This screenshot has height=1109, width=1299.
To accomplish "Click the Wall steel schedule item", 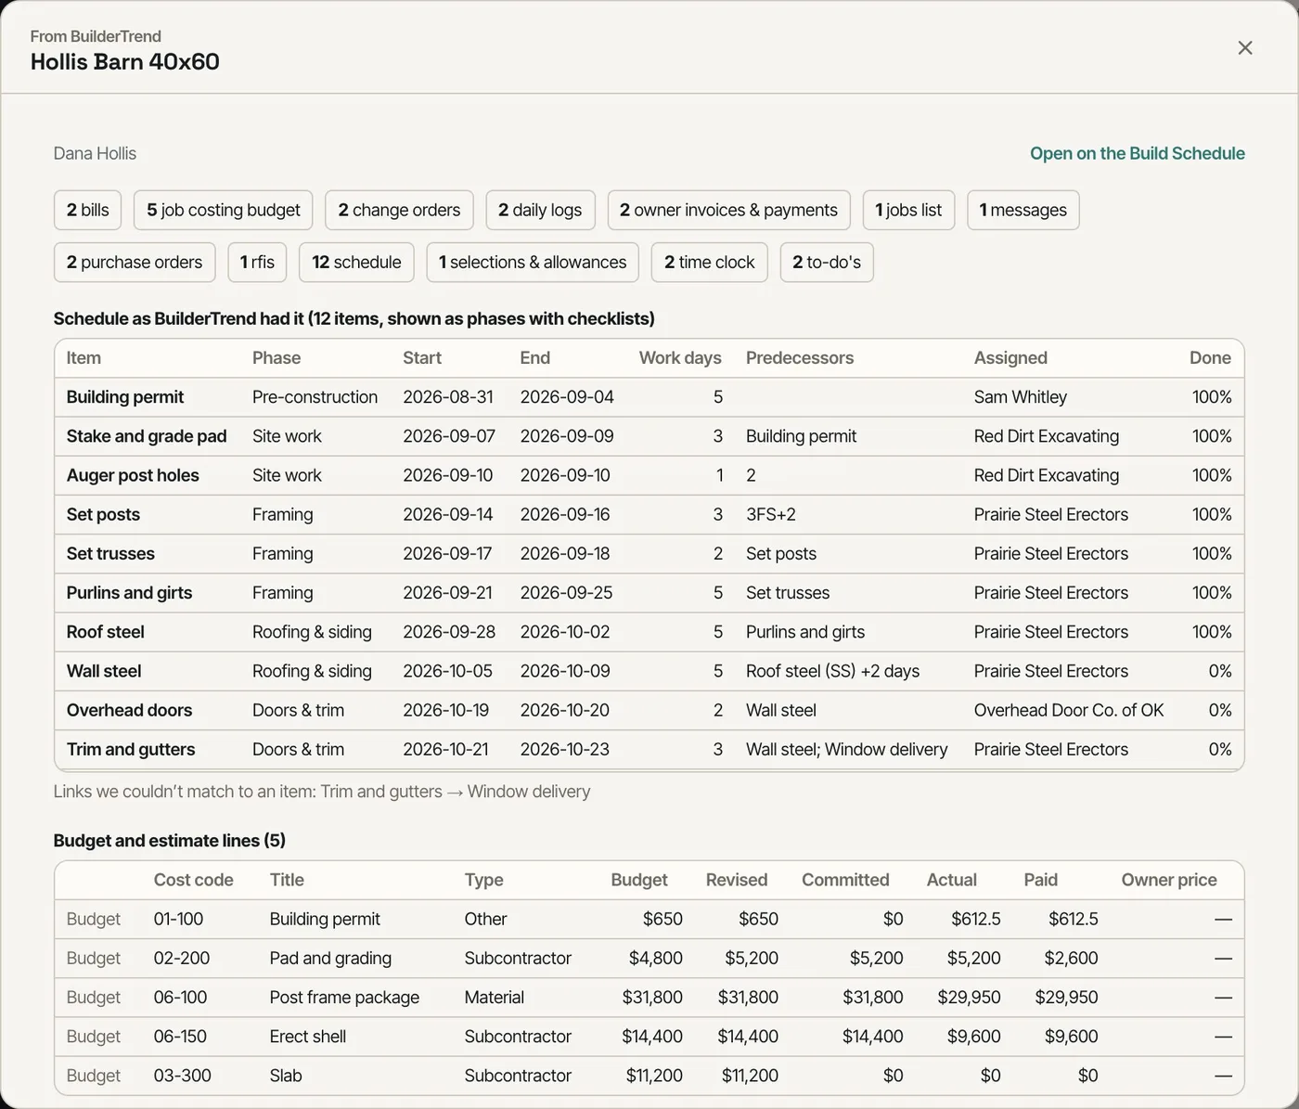I will pos(104,671).
